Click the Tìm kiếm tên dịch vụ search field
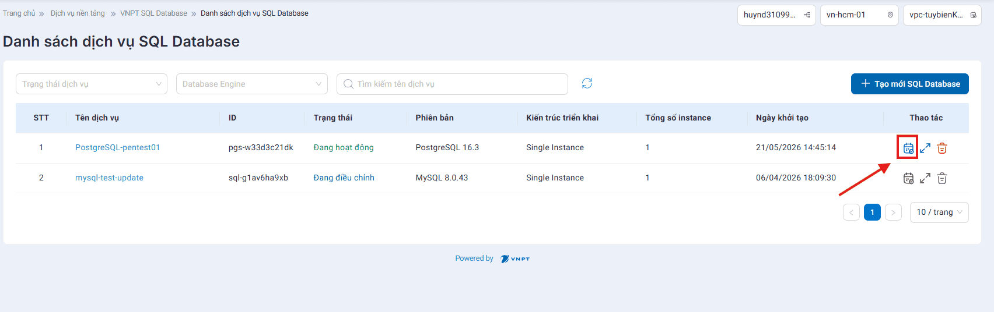This screenshot has height=312, width=994. pyautogui.click(x=452, y=84)
